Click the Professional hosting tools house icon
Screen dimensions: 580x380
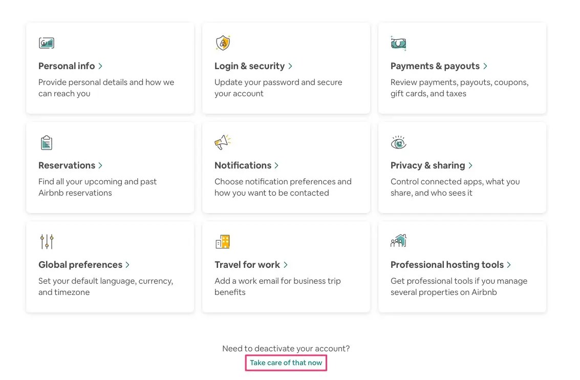pyautogui.click(x=398, y=242)
